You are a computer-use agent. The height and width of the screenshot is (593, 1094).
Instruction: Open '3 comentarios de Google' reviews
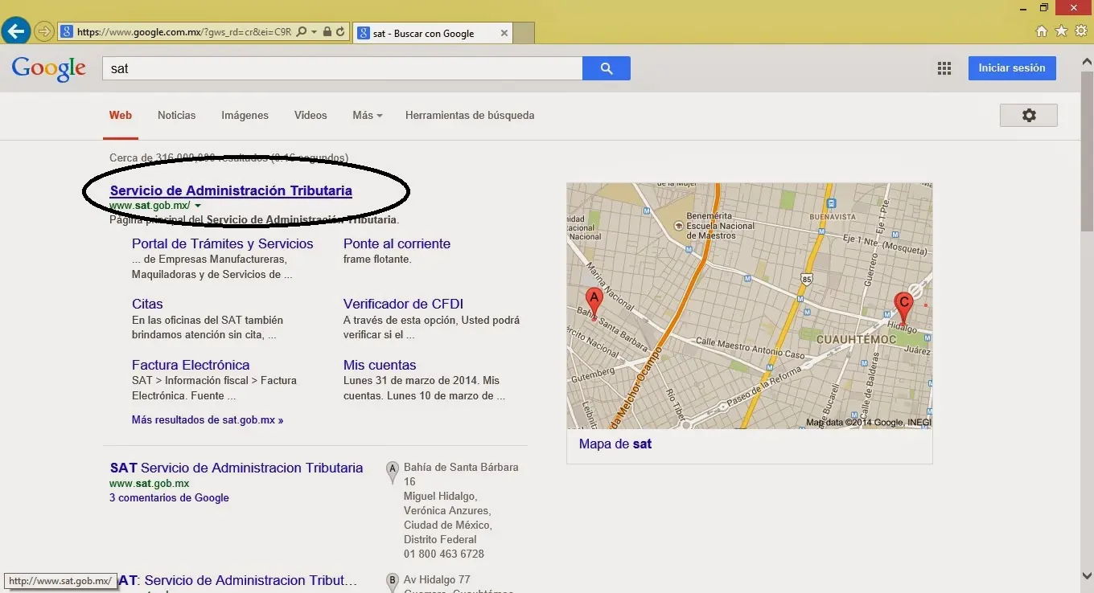(x=169, y=497)
